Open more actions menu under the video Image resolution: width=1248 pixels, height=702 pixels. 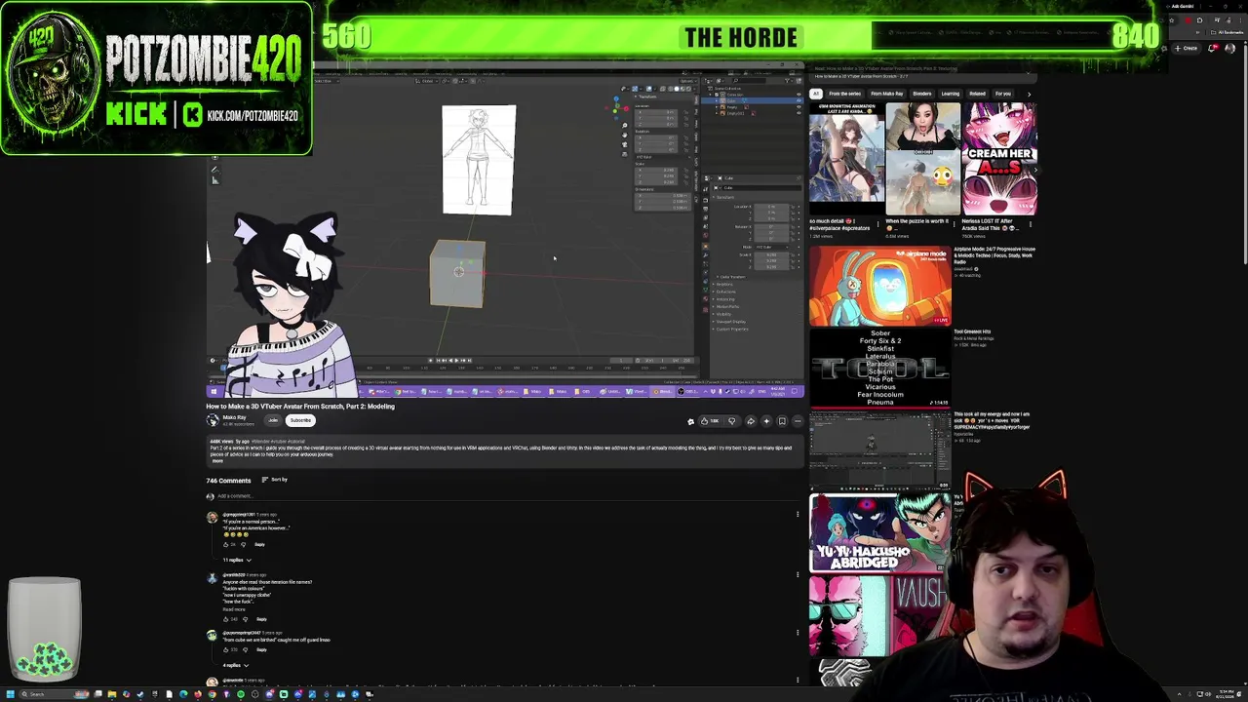[x=798, y=421]
